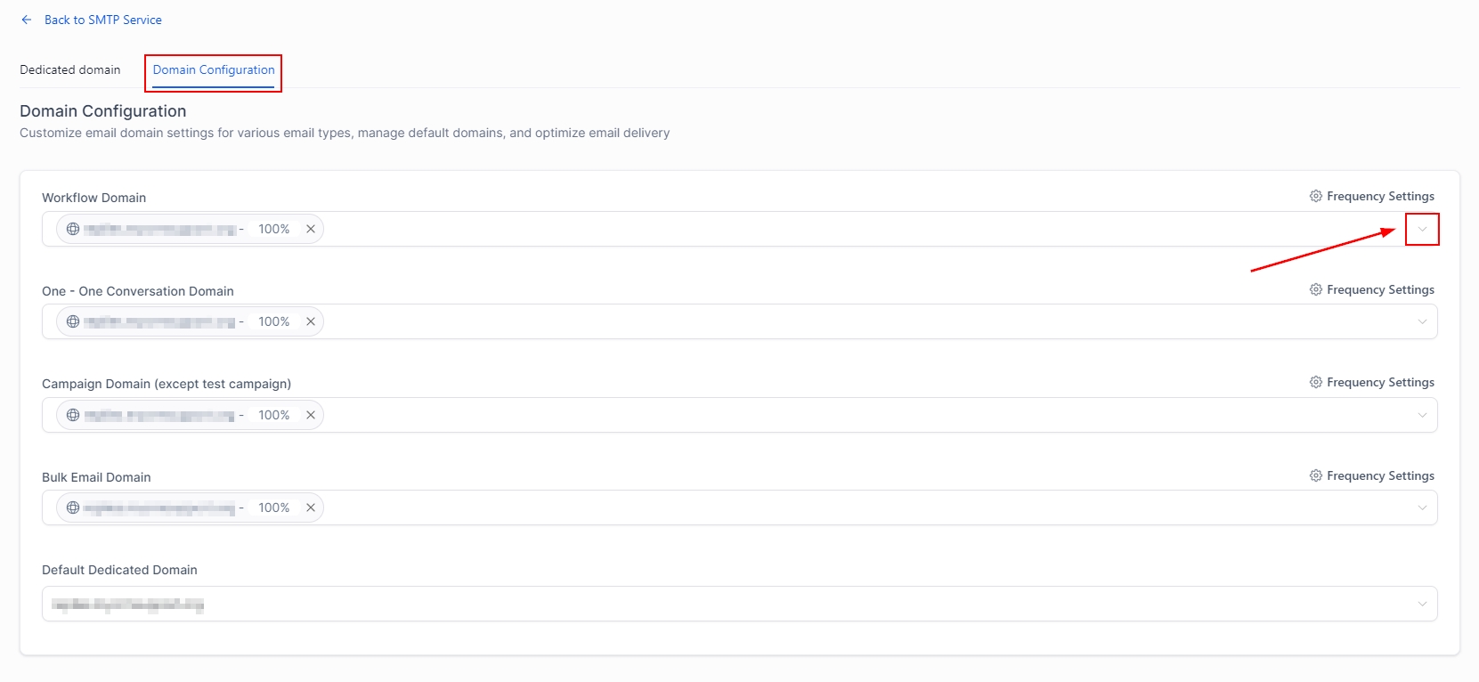The height and width of the screenshot is (682, 1479).
Task: Expand the Workflow Domain dropdown chevron
Action: [1422, 229]
